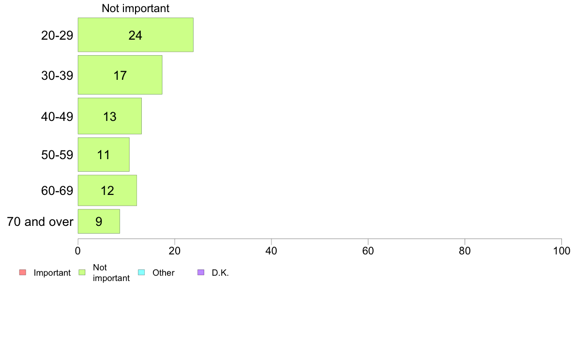
Task: Click the Not important legend text
Action: [111, 273]
